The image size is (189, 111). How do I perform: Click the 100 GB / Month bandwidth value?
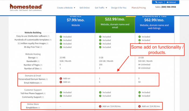click(x=106, y=61)
